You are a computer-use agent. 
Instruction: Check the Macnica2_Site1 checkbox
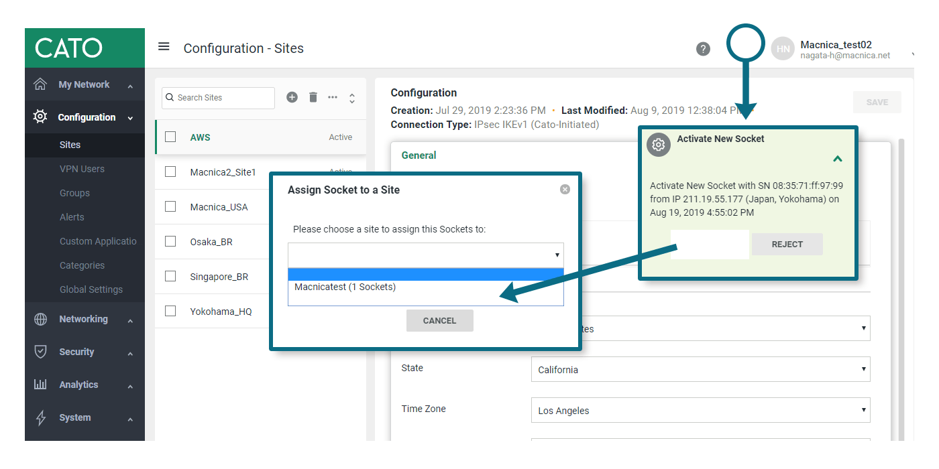tap(170, 172)
